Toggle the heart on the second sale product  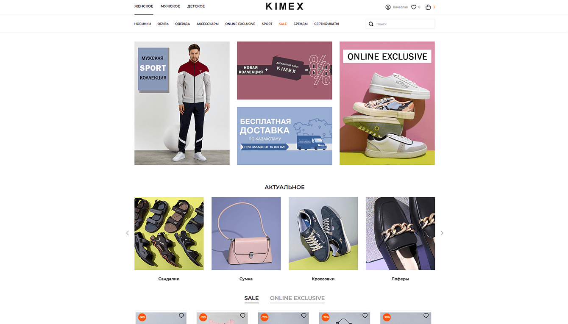tap(242, 316)
